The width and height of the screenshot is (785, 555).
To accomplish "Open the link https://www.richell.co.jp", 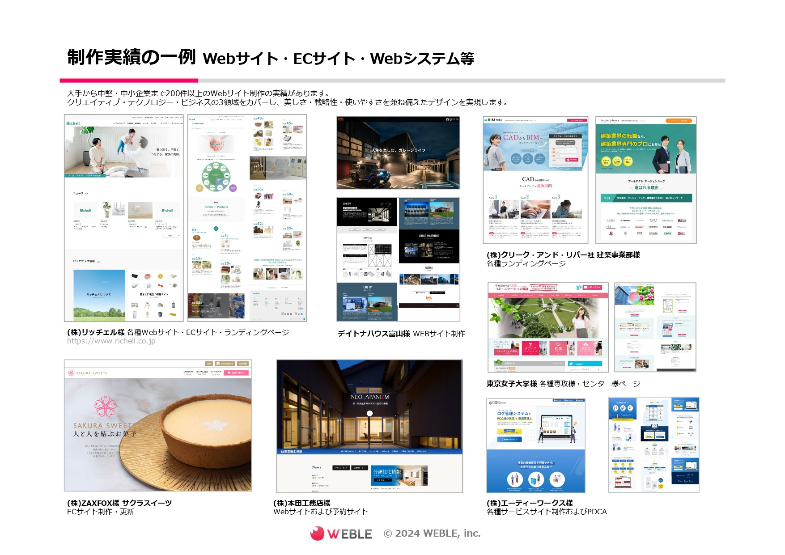I will (x=111, y=342).
